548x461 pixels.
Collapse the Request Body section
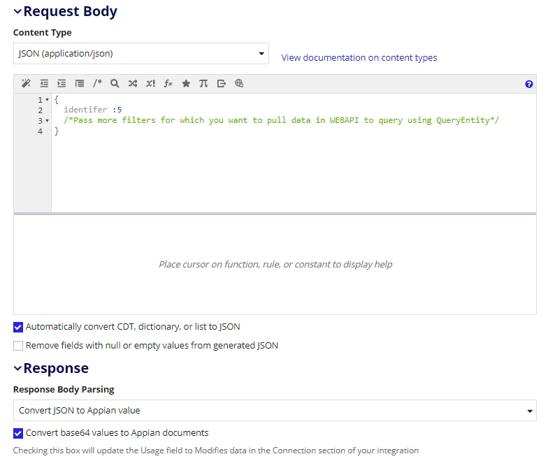coord(17,11)
